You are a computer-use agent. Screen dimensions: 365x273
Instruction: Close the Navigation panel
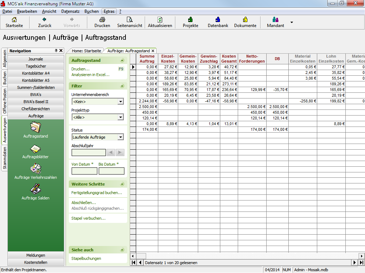(x=61, y=50)
